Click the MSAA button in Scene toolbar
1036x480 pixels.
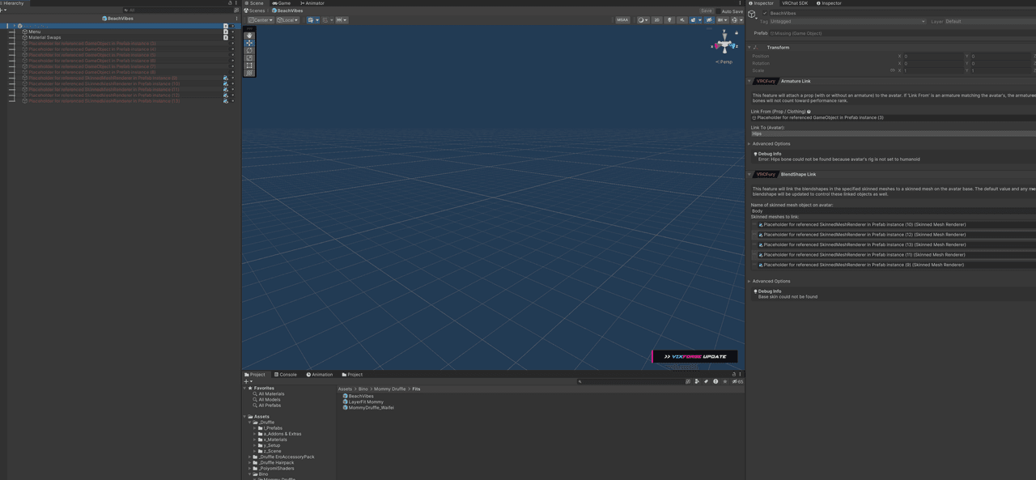622,19
